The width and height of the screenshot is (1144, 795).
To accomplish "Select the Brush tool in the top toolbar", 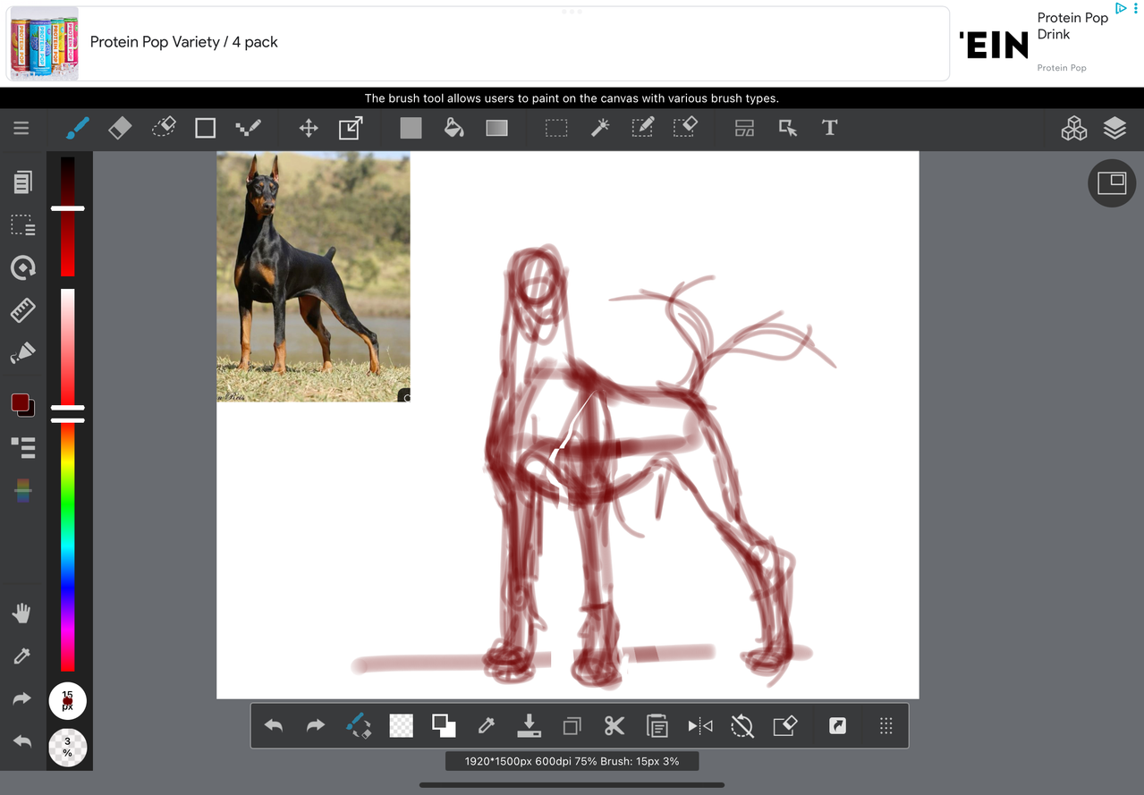I will pyautogui.click(x=78, y=128).
